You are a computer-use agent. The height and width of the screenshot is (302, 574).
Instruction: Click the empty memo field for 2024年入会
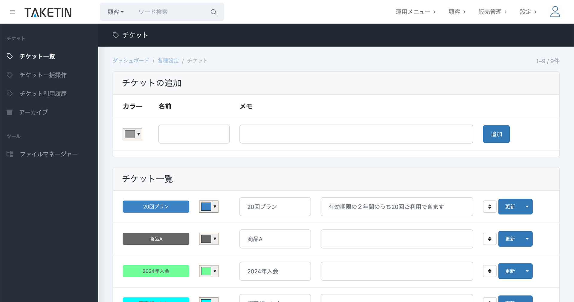[397, 271]
